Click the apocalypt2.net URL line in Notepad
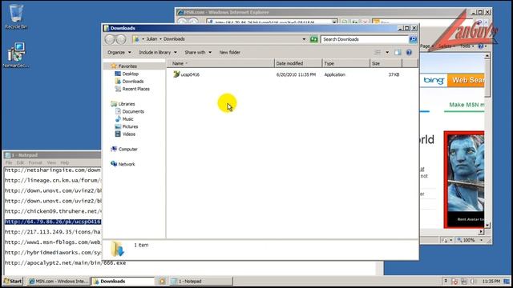513x288 pixels. pyautogui.click(x=65, y=263)
